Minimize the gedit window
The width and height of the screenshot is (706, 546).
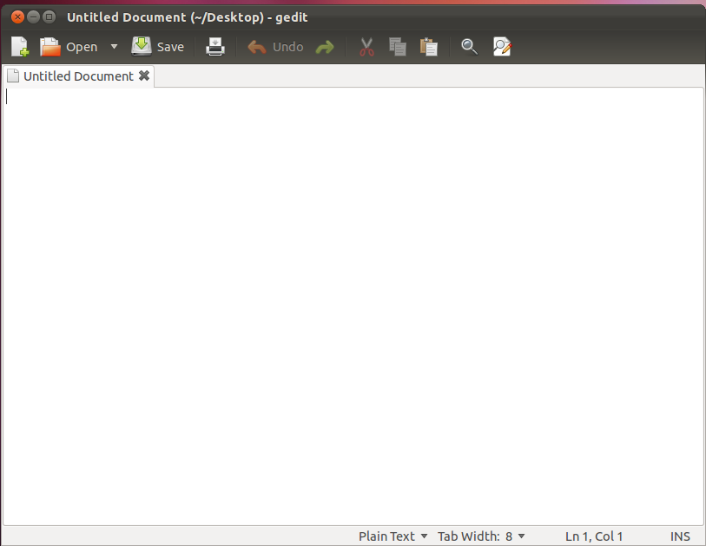pos(33,17)
